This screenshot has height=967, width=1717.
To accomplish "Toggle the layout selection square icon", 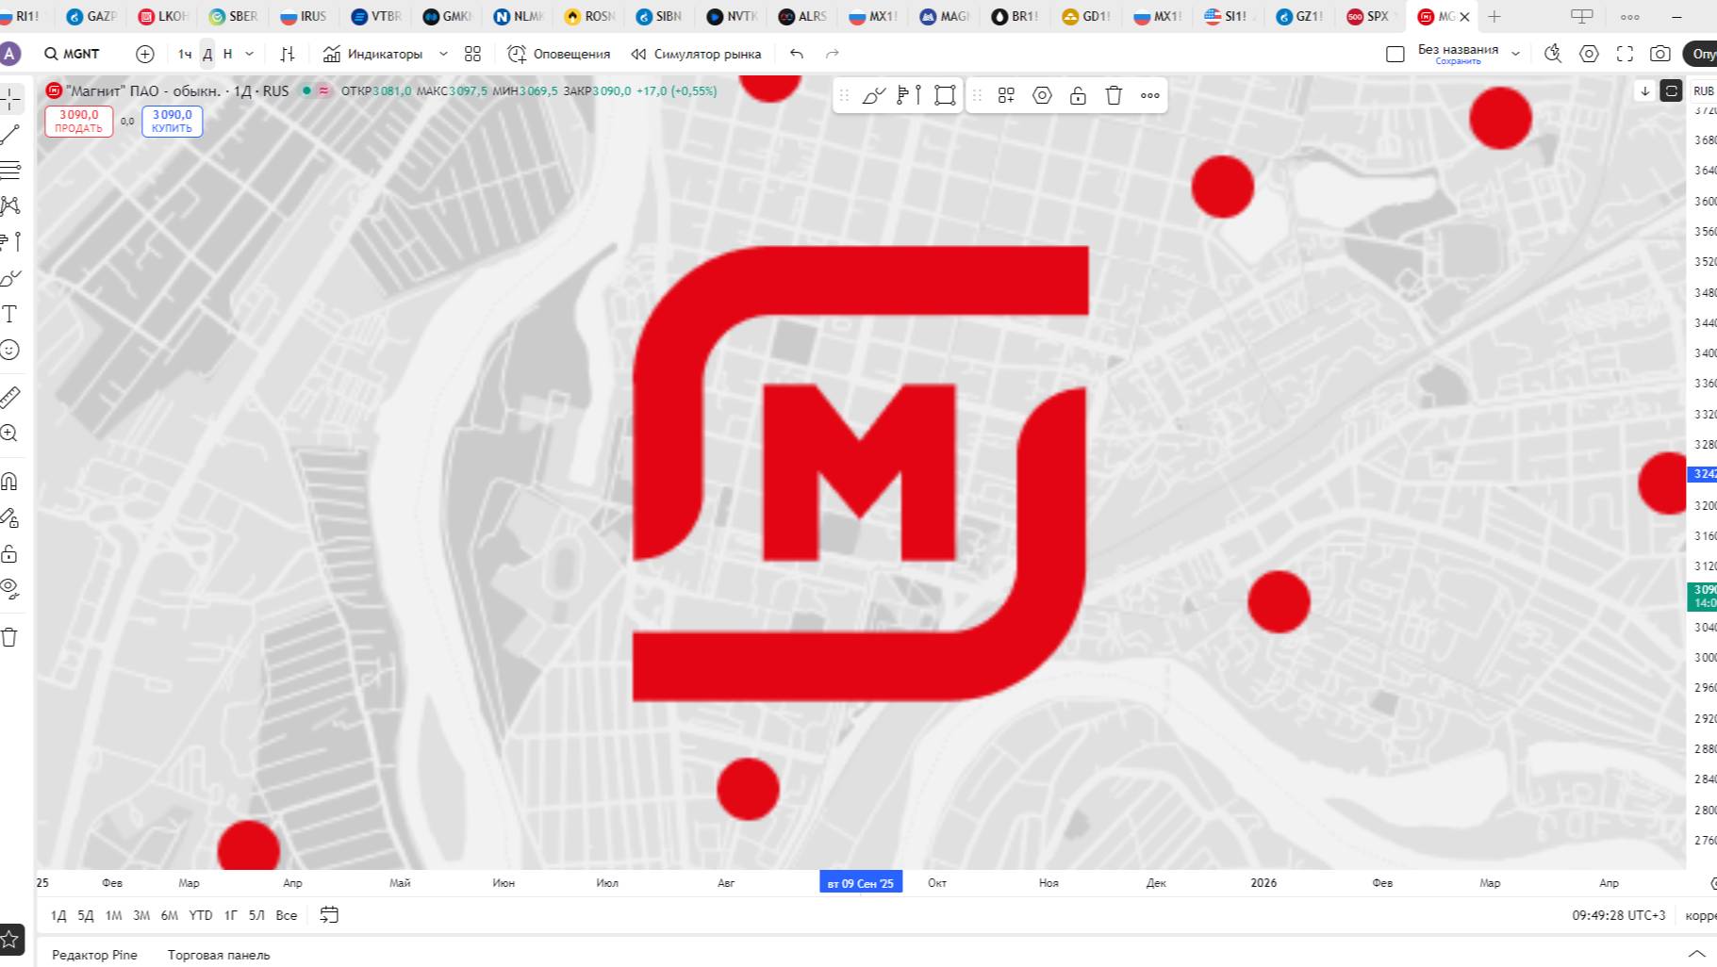I will pyautogui.click(x=1395, y=54).
